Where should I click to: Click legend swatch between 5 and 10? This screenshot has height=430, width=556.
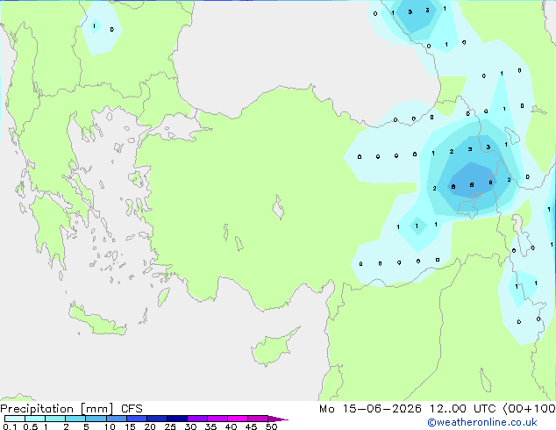pyautogui.click(x=96, y=419)
